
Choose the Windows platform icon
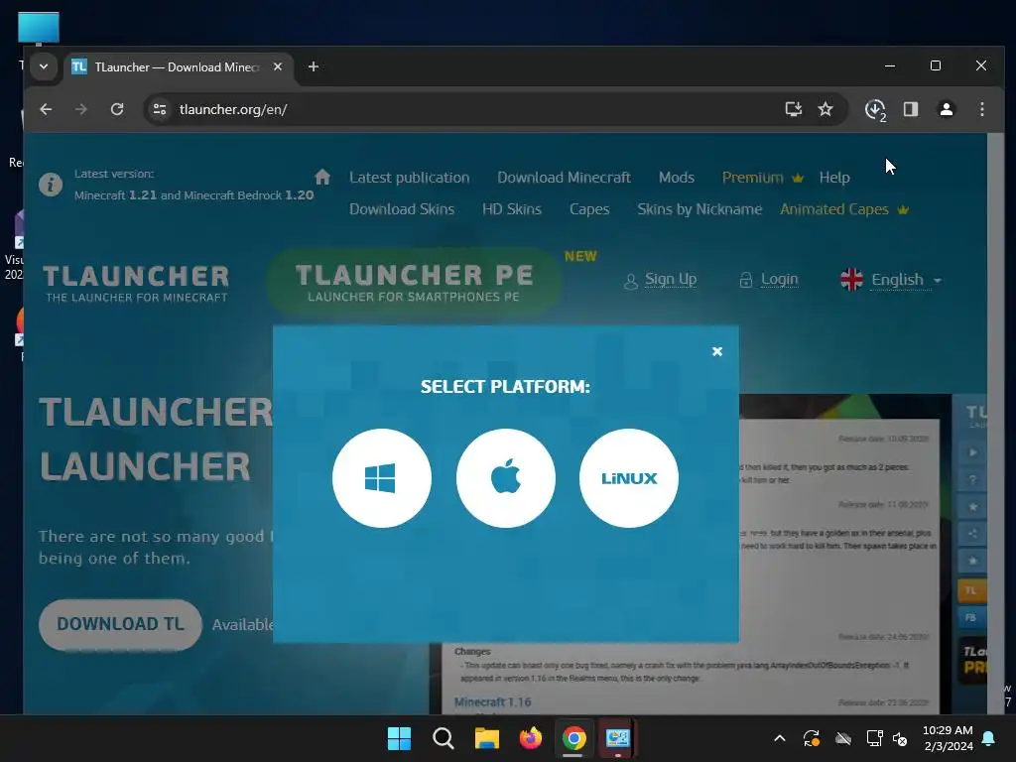tap(382, 478)
